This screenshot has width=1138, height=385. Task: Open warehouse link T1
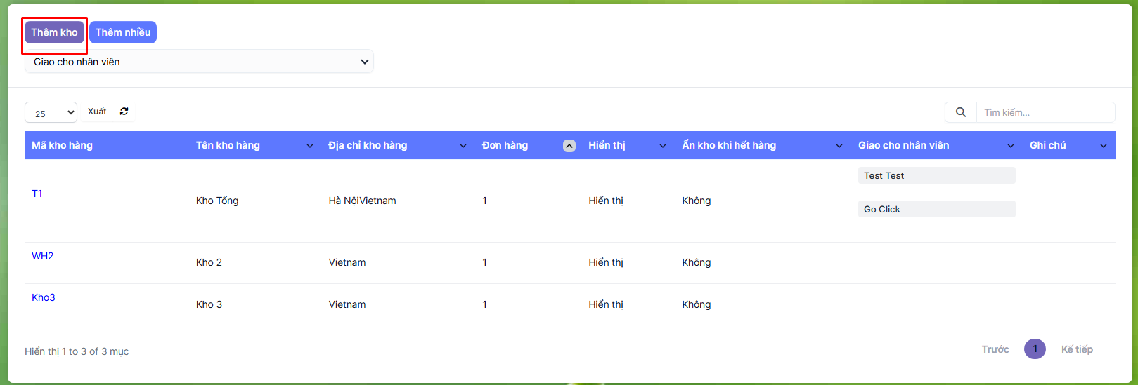(37, 194)
